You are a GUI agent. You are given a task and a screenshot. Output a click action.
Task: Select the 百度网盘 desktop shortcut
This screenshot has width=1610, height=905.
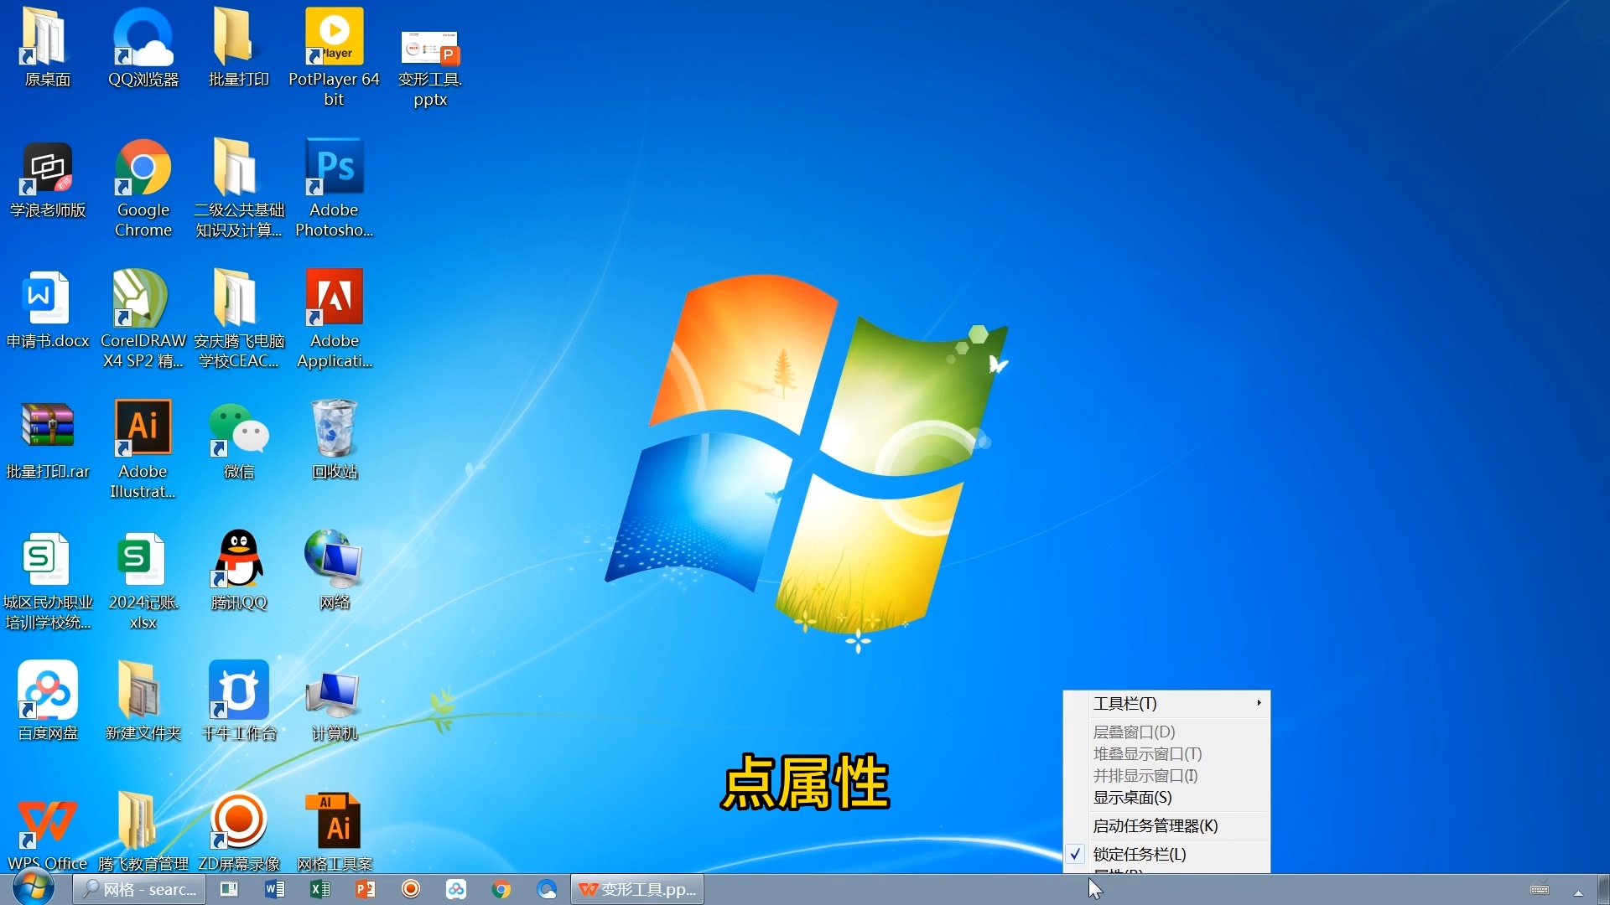48,701
